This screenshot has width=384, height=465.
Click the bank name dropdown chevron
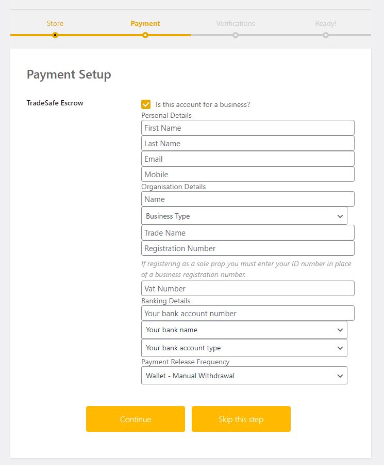341,330
